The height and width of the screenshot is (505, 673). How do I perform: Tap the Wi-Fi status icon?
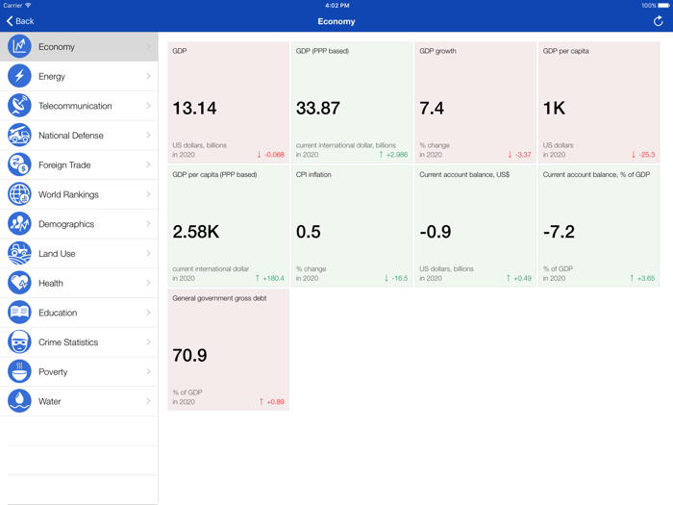[x=28, y=5]
